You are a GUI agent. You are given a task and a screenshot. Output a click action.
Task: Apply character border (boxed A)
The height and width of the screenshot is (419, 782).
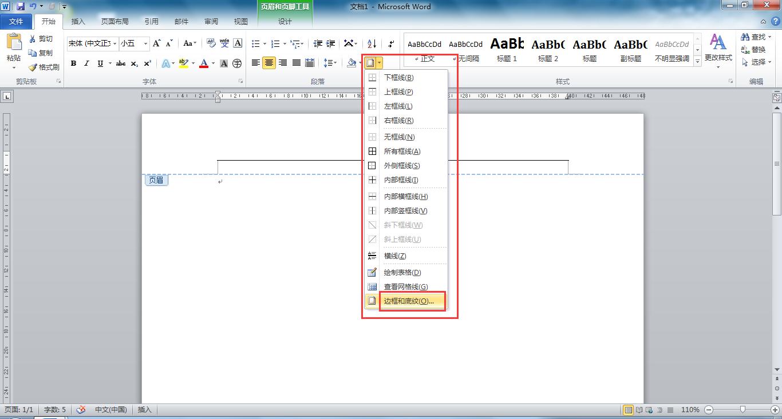pyautogui.click(x=238, y=43)
